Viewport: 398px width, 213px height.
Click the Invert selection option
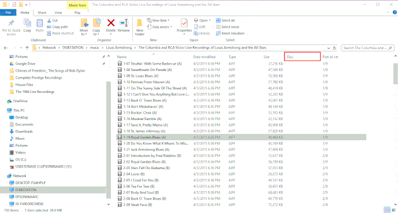(230, 33)
